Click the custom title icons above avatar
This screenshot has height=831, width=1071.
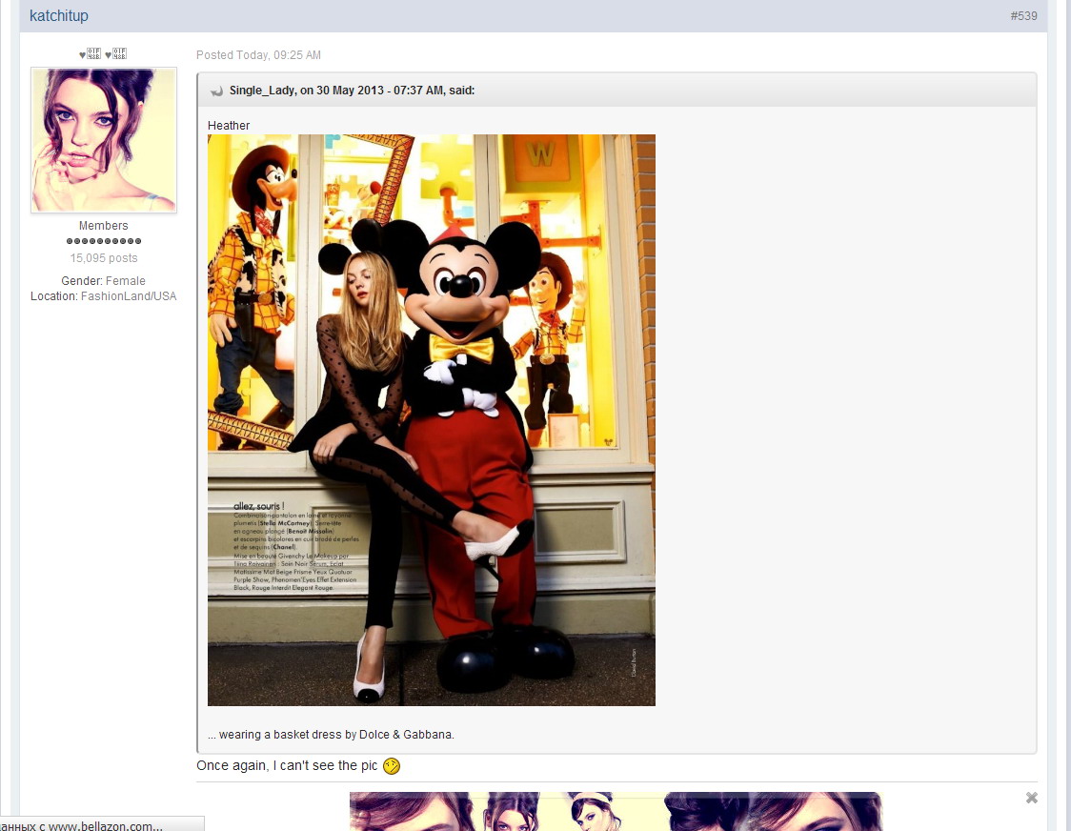point(103,53)
